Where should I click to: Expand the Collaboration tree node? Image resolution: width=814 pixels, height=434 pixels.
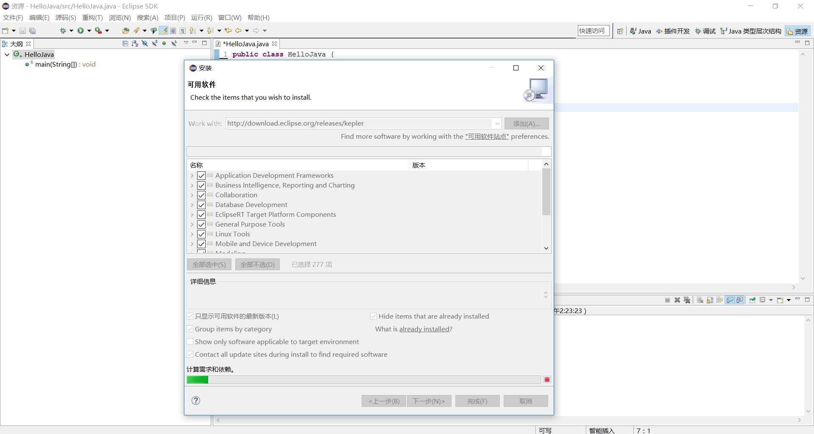[x=192, y=195]
